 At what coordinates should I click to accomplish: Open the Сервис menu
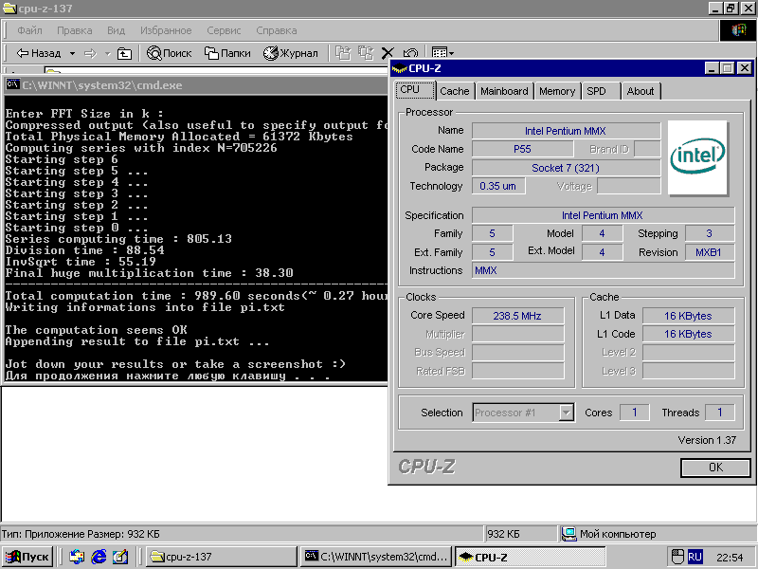coord(224,30)
